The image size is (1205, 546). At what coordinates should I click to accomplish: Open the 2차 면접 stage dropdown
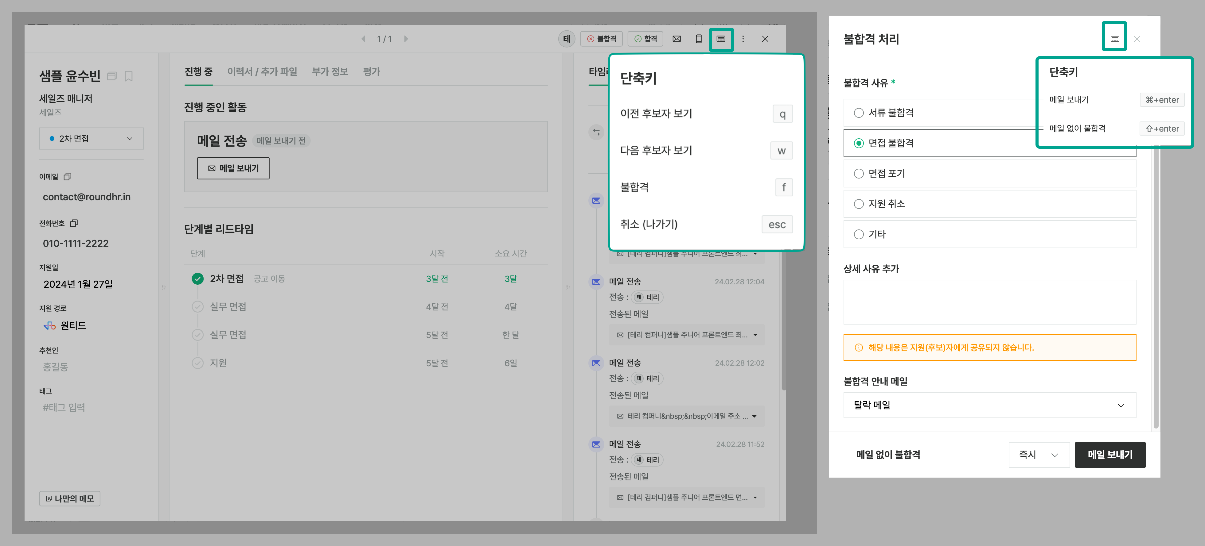tap(91, 139)
